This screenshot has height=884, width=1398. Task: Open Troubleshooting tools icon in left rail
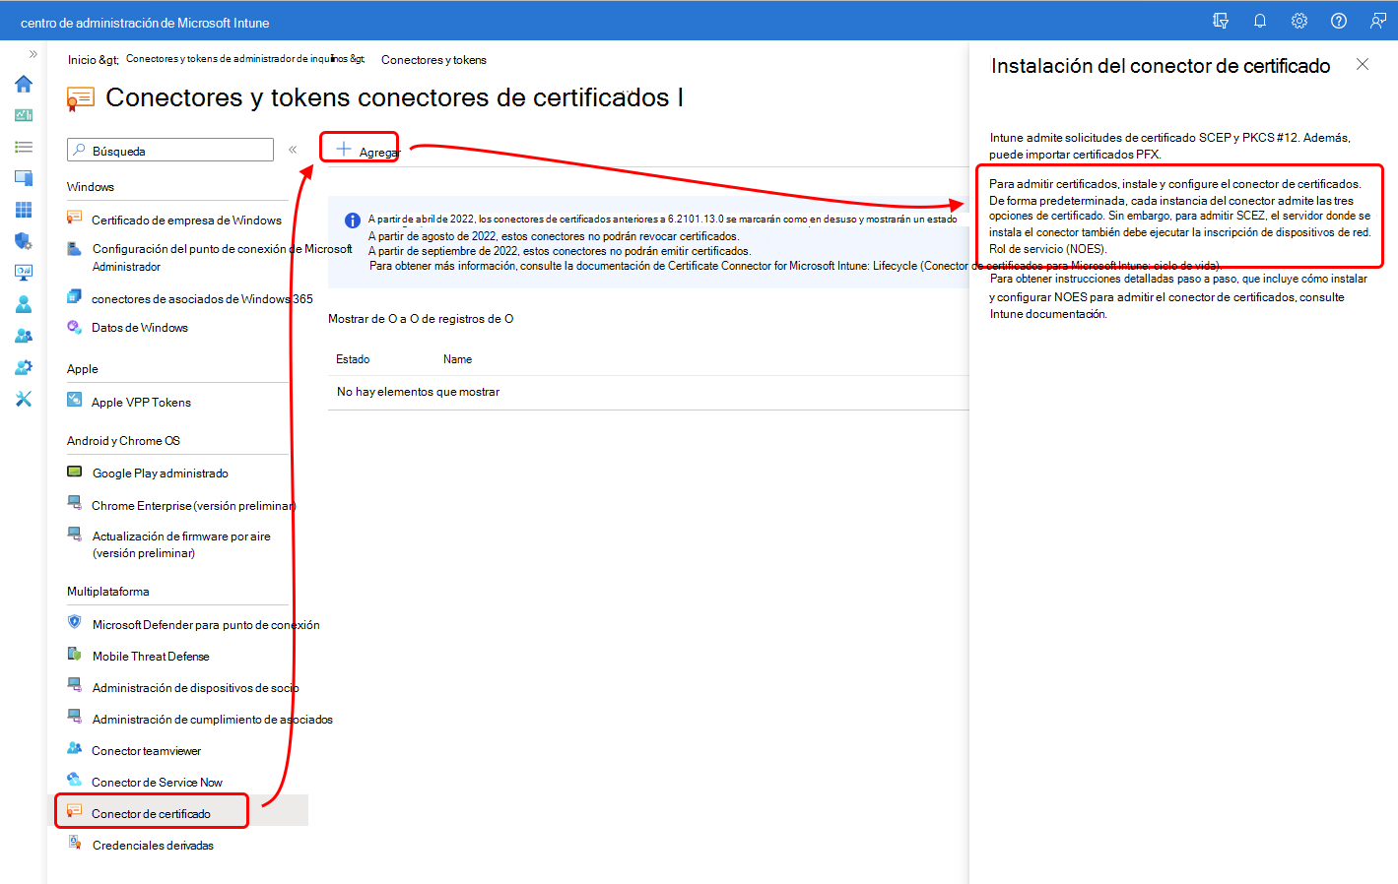point(24,399)
